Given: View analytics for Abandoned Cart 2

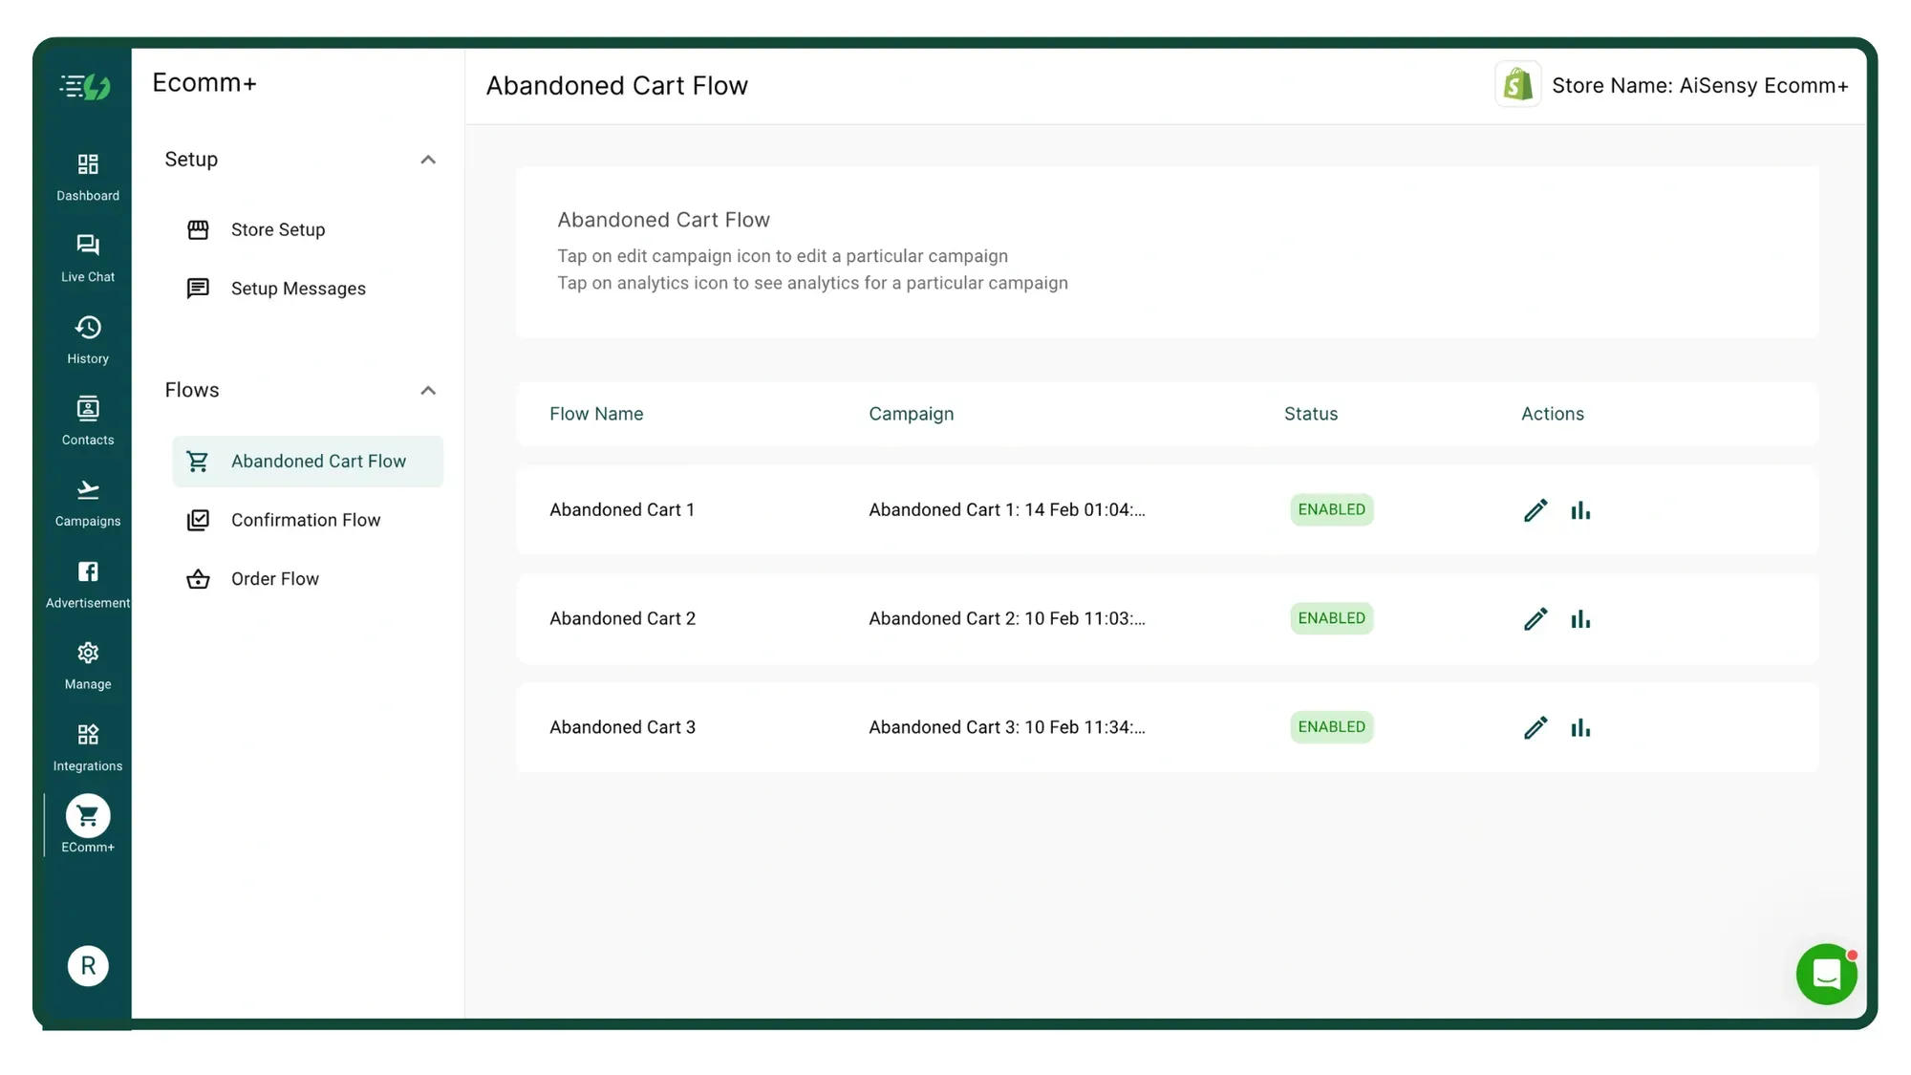Looking at the screenshot, I should tap(1580, 618).
